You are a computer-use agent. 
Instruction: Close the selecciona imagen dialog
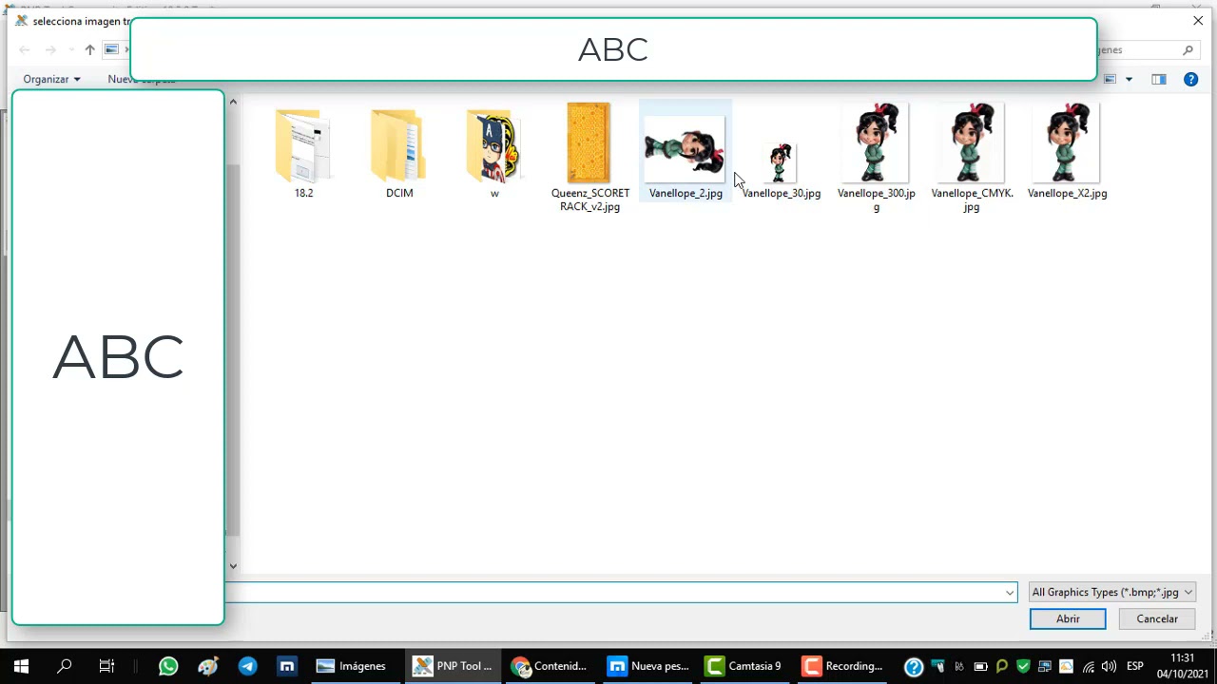[1198, 21]
